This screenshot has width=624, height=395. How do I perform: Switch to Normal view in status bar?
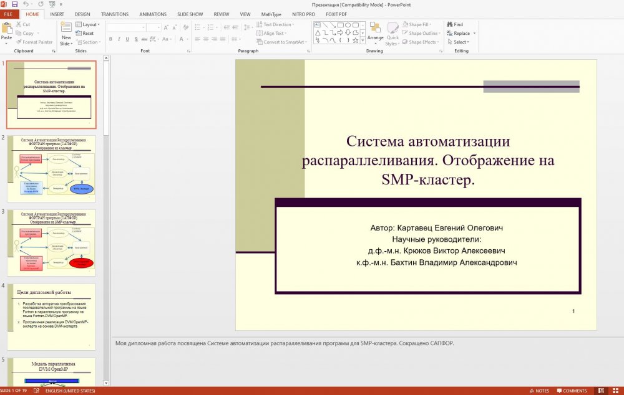pos(602,391)
